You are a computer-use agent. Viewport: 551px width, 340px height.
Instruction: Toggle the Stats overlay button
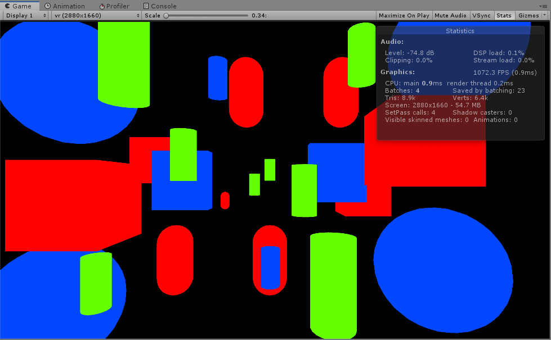click(504, 15)
